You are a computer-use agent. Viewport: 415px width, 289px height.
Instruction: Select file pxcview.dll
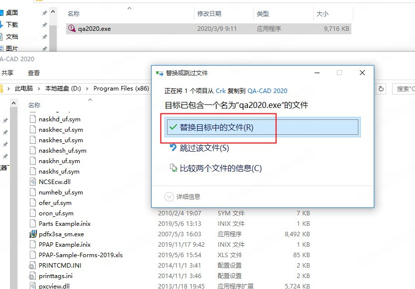point(54,286)
